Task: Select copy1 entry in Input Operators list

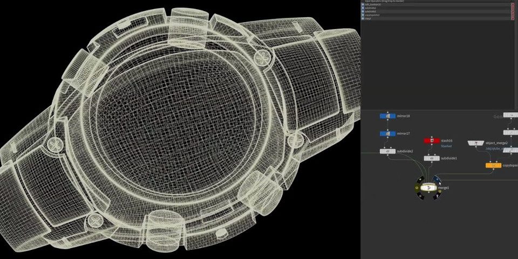Action: click(x=369, y=18)
